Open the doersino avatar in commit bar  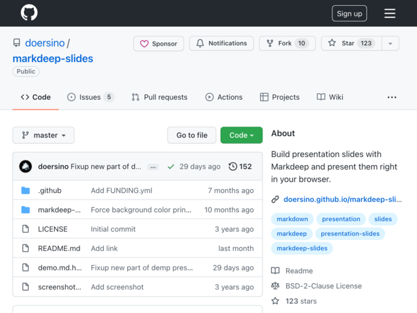[x=25, y=167]
